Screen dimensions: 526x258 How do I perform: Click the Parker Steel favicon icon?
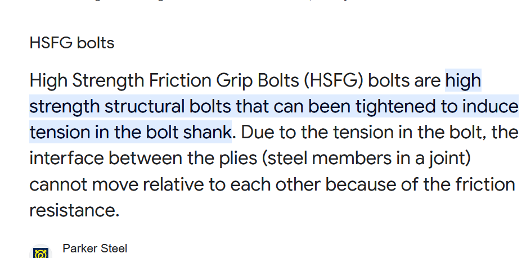pyautogui.click(x=41, y=252)
